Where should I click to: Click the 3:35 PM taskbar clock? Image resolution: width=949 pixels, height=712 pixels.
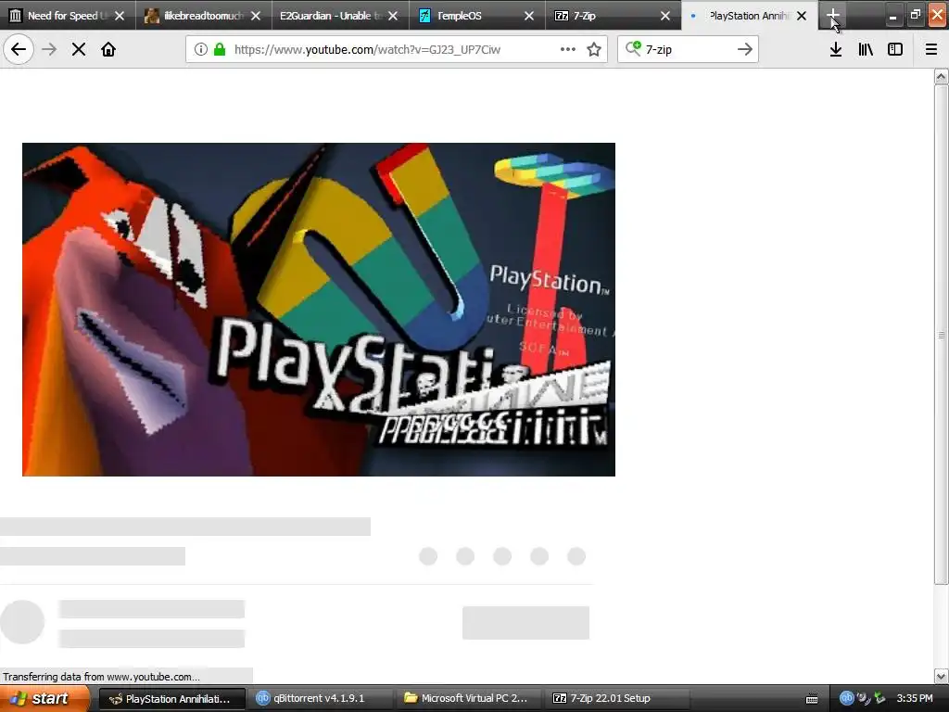coord(915,698)
